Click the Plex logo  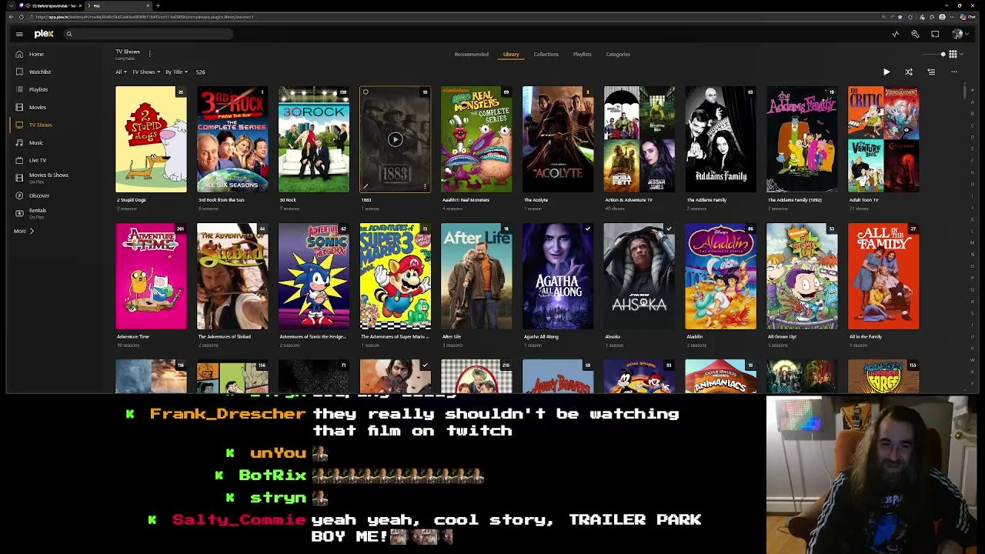[44, 34]
